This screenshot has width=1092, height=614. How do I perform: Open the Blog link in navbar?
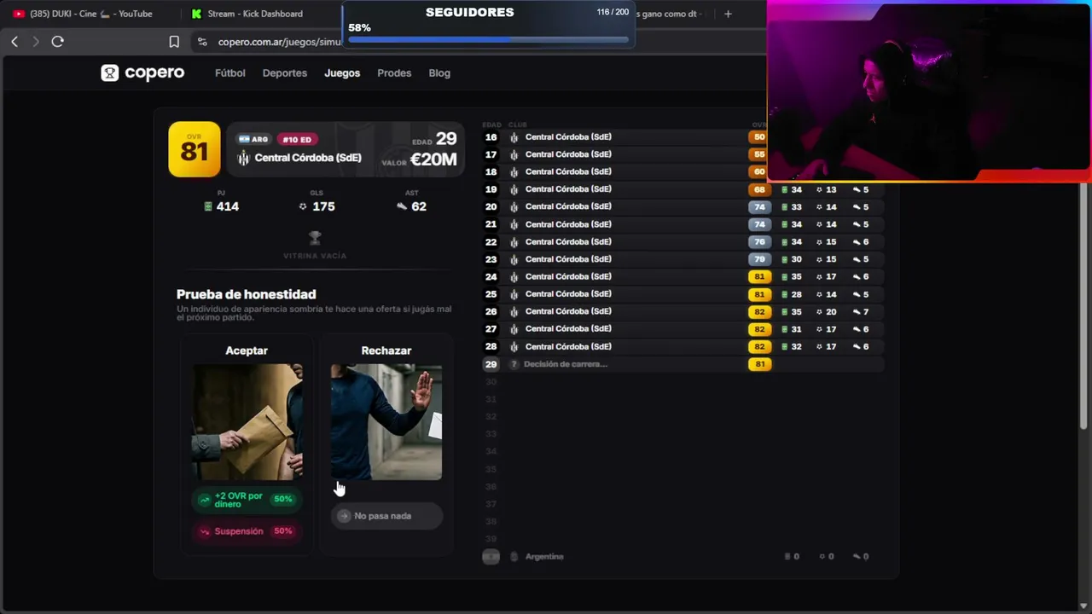click(x=439, y=73)
